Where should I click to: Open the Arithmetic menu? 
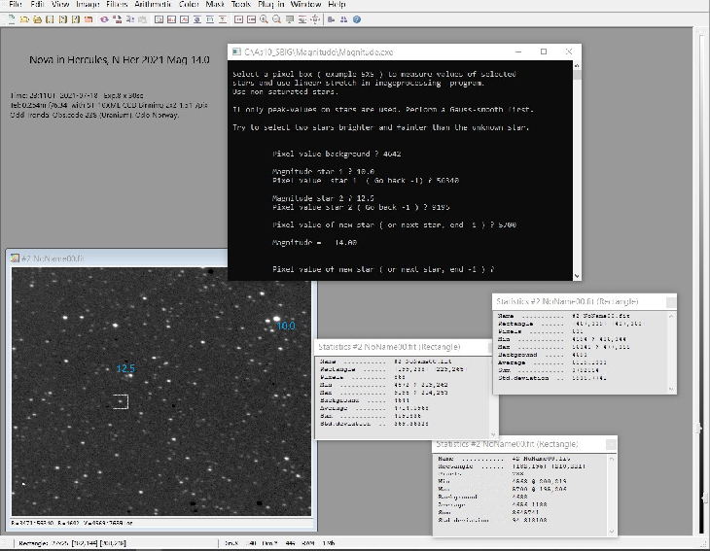click(154, 5)
